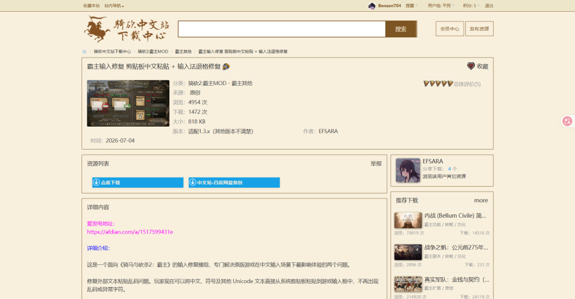Click the resource title 霸主输入修复 heading

tap(154, 67)
